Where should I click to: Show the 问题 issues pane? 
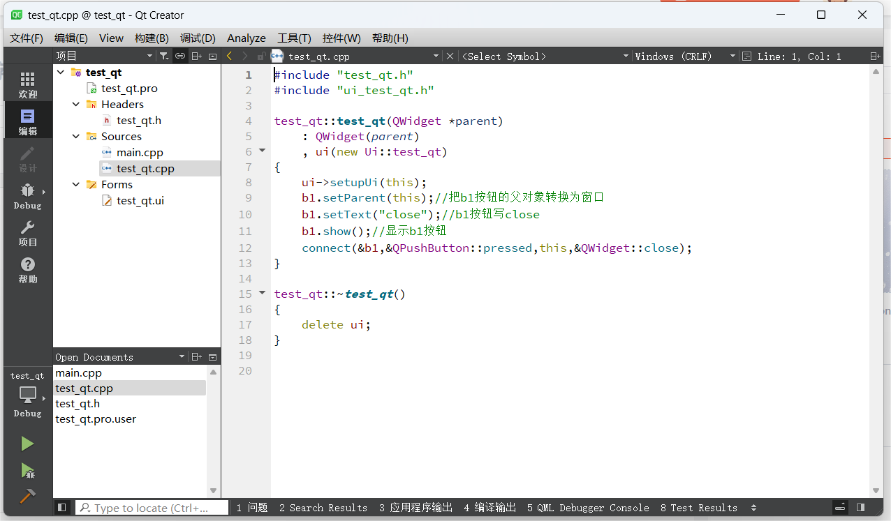click(251, 508)
